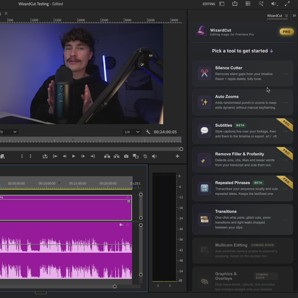Select the WizardCut panel tab
This screenshot has height=298, width=298.
click(x=275, y=16)
